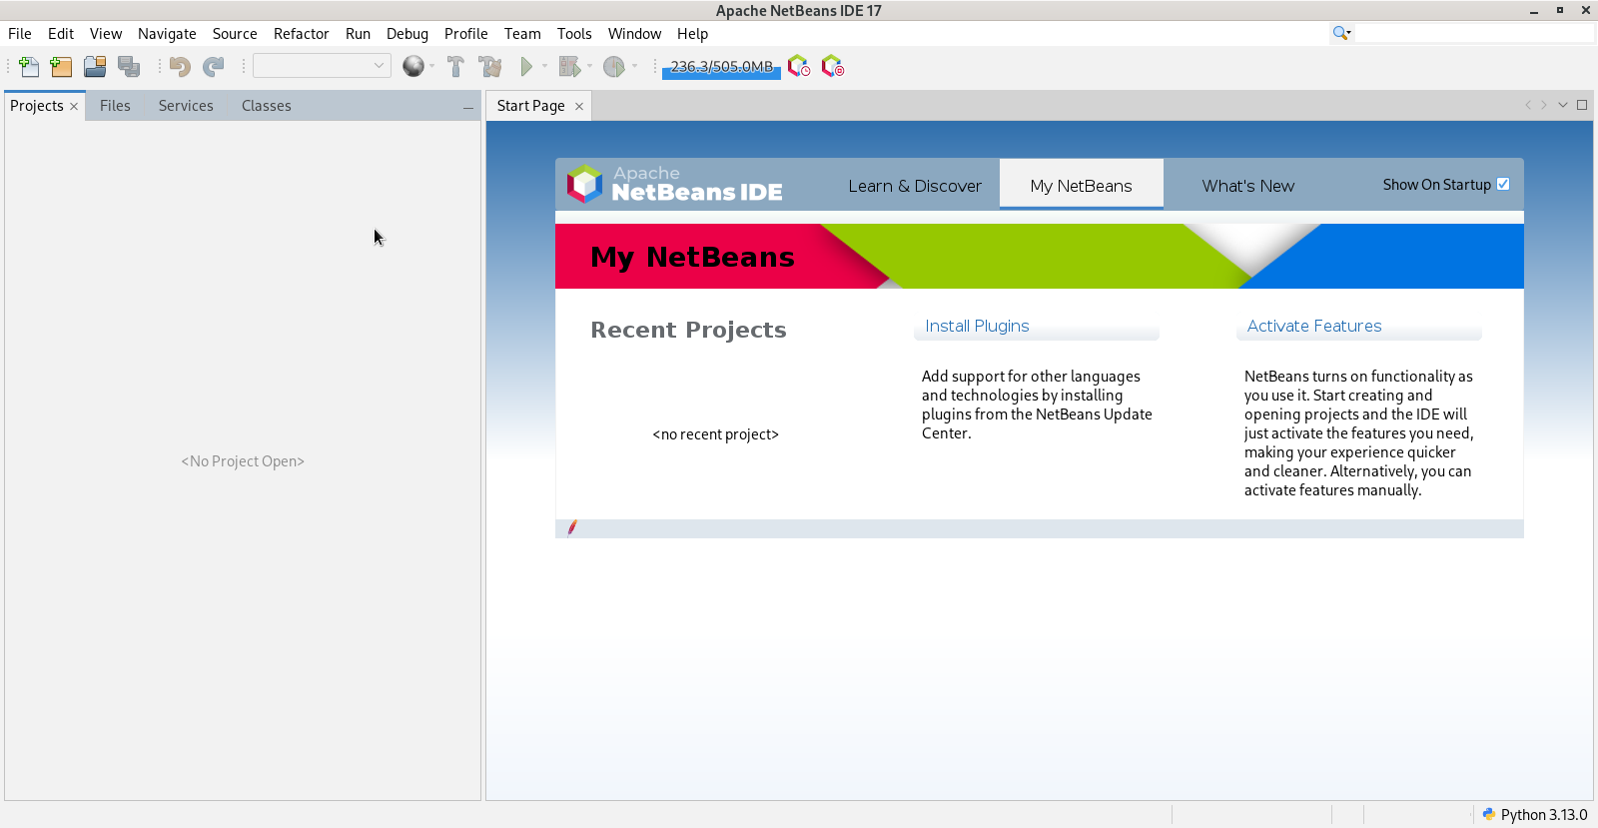Open the Source menu
Screen dimensions: 1598x828
pyautogui.click(x=235, y=34)
